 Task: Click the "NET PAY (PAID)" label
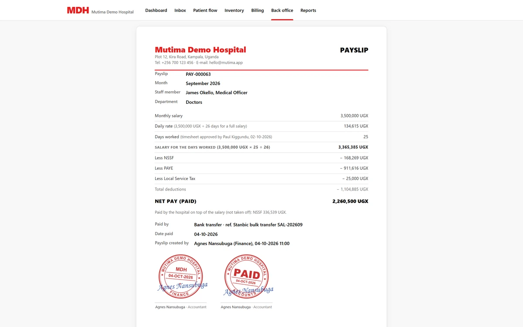(x=176, y=201)
